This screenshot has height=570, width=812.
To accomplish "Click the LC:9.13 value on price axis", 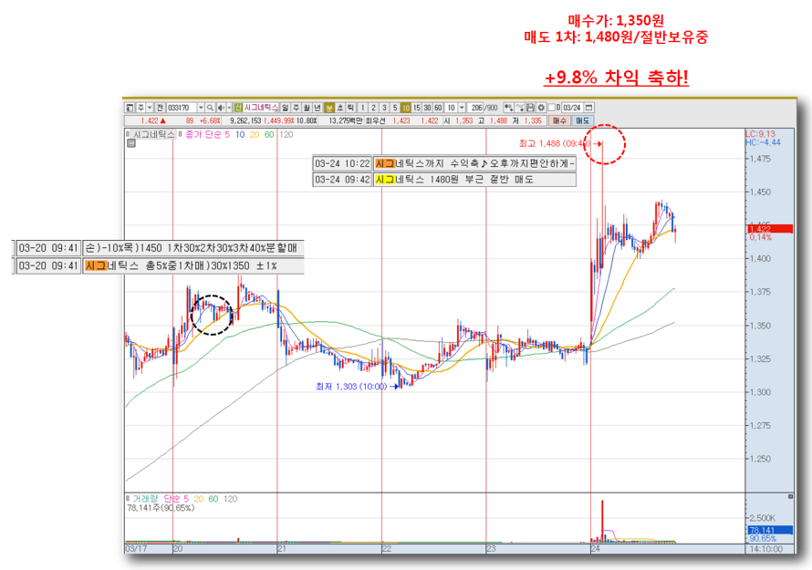I will (760, 133).
